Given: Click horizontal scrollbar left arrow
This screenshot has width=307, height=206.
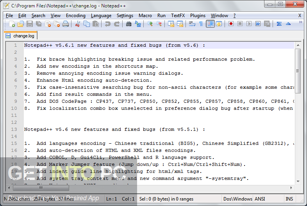Looking at the screenshot, I should [x=9, y=188].
